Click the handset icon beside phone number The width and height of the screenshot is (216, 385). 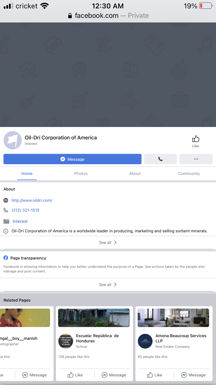pyautogui.click(x=6, y=210)
